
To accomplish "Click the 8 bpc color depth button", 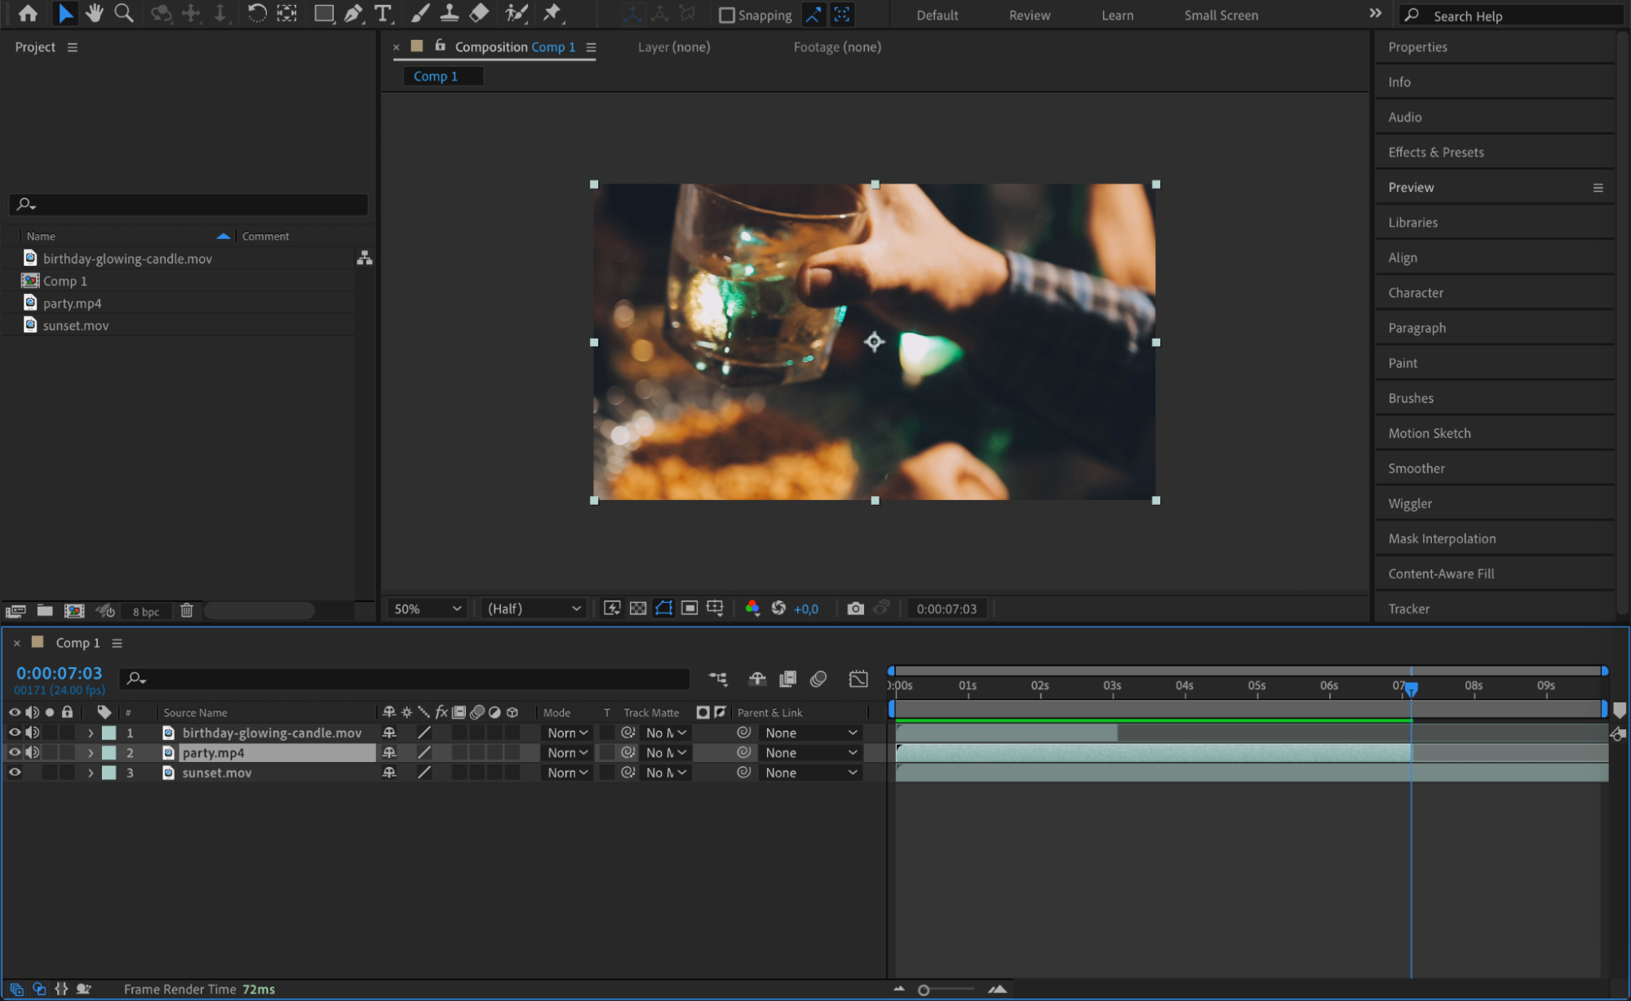I will coord(146,611).
